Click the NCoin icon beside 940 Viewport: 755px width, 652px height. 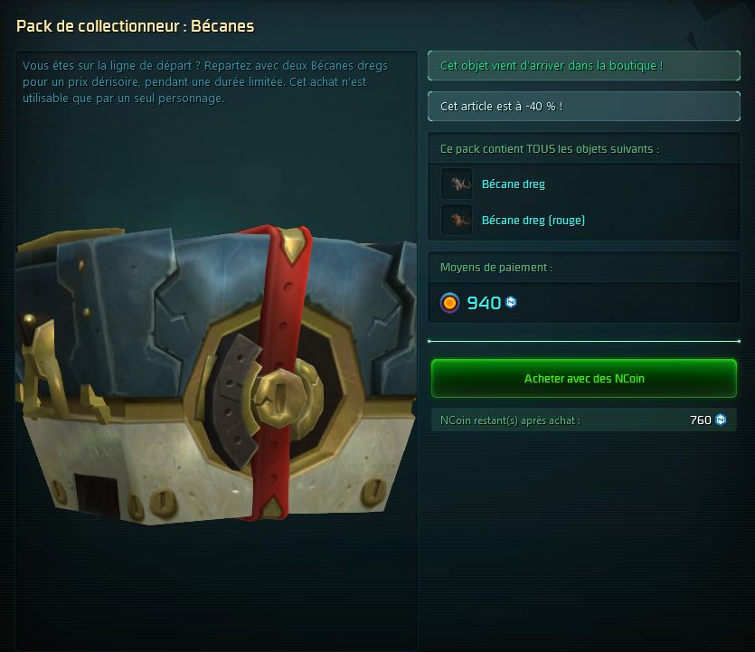[x=512, y=302]
